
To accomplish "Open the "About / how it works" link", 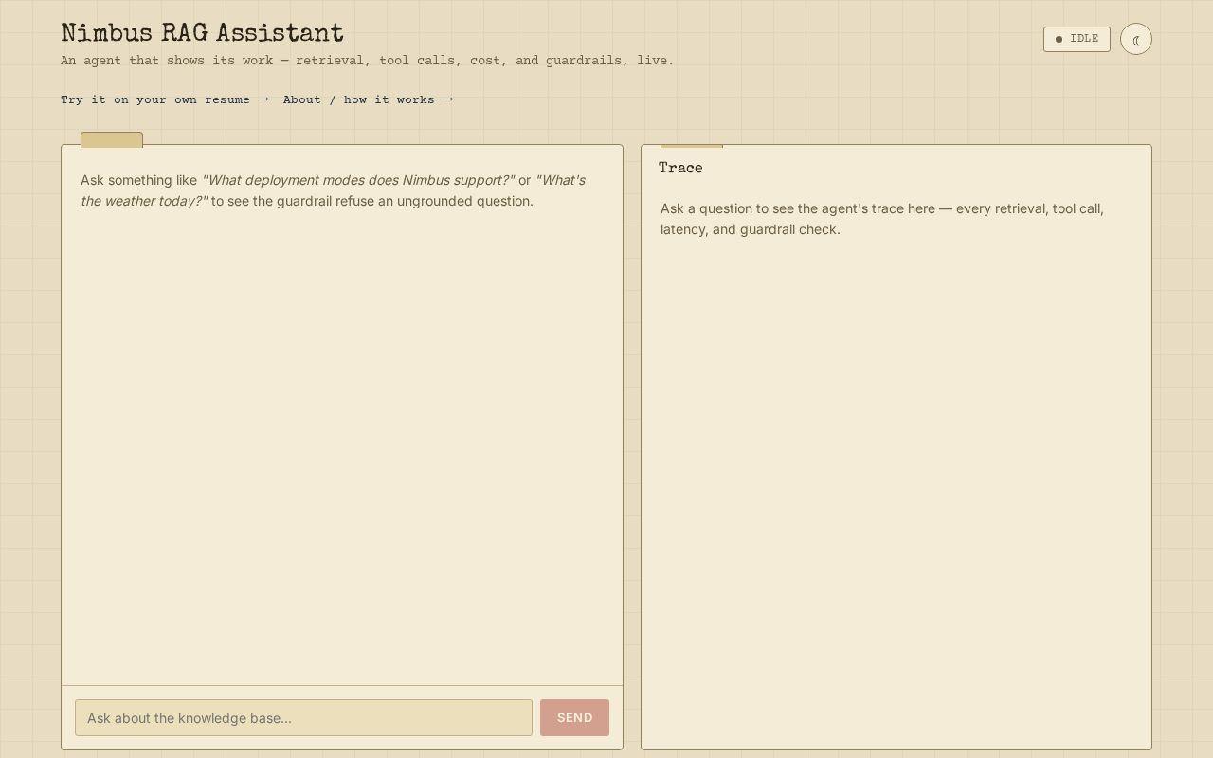I will point(368,99).
